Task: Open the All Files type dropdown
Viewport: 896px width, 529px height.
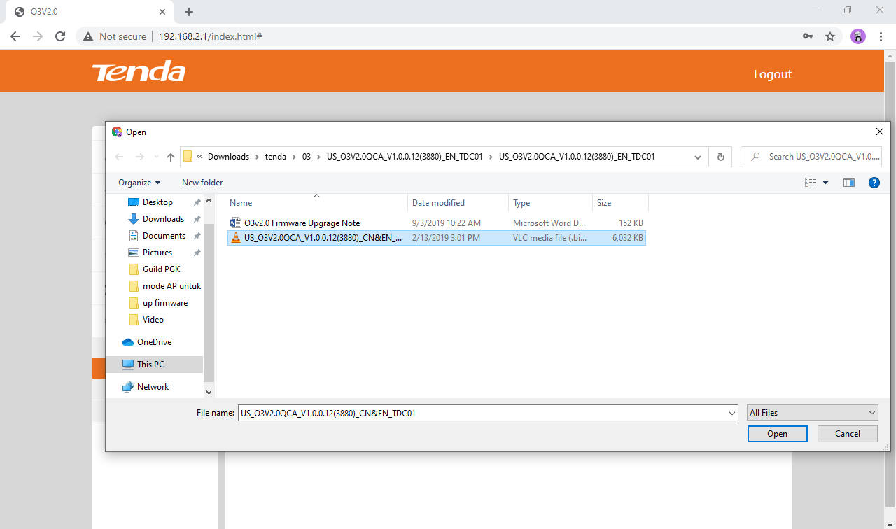Action: (x=812, y=413)
